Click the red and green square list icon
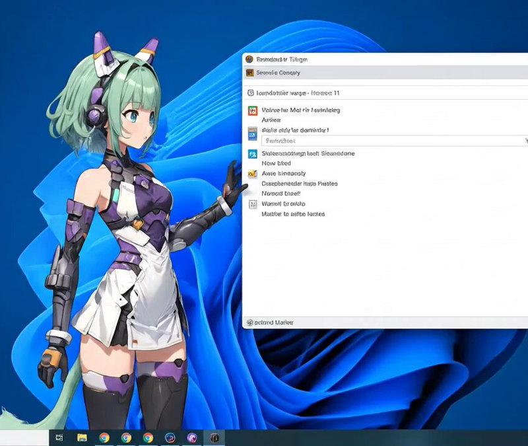This screenshot has height=446, width=528. (253, 110)
